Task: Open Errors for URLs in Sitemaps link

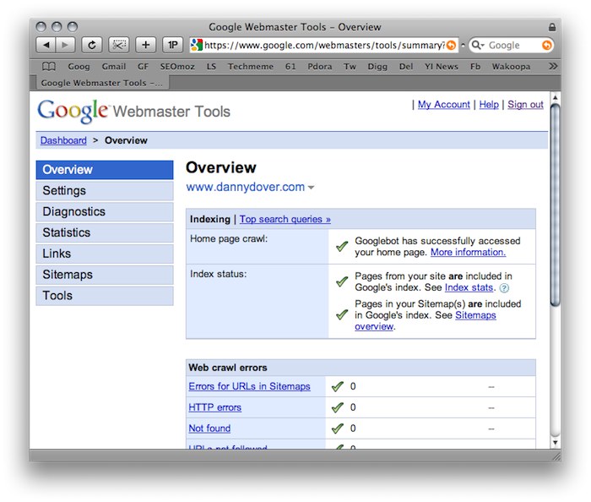Action: (249, 386)
